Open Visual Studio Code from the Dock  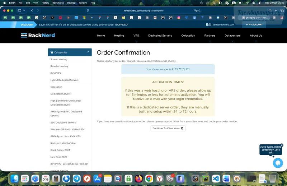[216, 178]
